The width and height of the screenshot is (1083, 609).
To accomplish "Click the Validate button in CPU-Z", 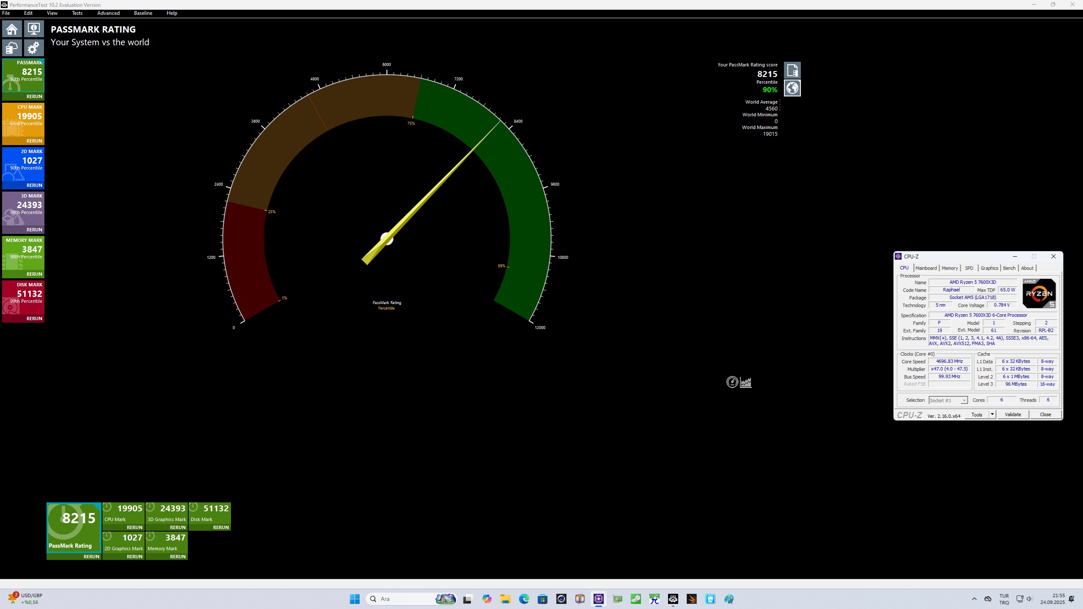I will (1013, 414).
